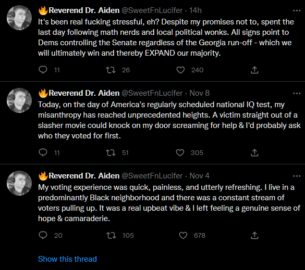The image size is (305, 270).
Task: Share the 14h-old tweet
Action: pos(254,70)
